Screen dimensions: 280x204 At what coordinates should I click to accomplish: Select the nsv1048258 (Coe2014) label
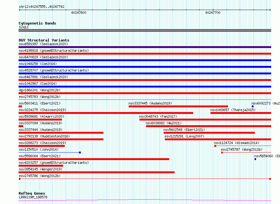pos(38,64)
